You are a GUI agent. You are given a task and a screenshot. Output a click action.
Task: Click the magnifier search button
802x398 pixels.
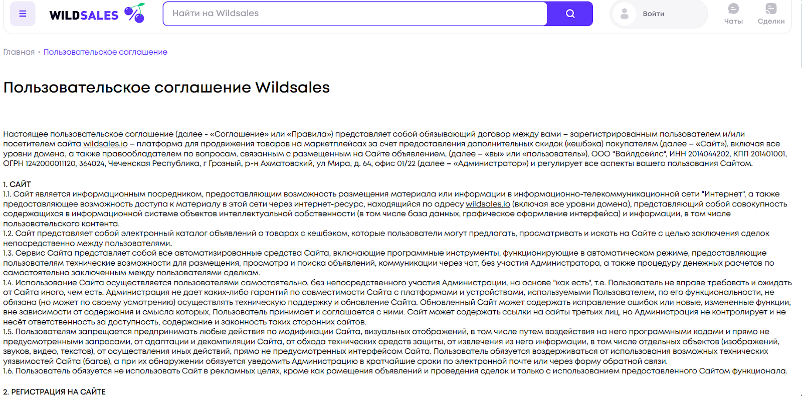(x=570, y=14)
